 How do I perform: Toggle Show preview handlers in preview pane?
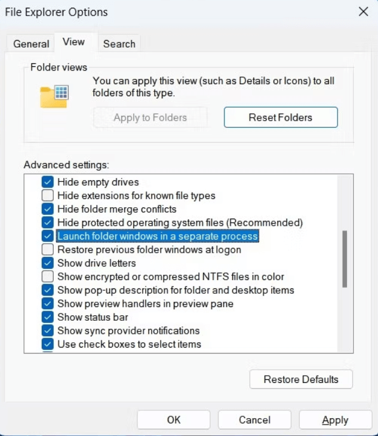pyautogui.click(x=48, y=303)
